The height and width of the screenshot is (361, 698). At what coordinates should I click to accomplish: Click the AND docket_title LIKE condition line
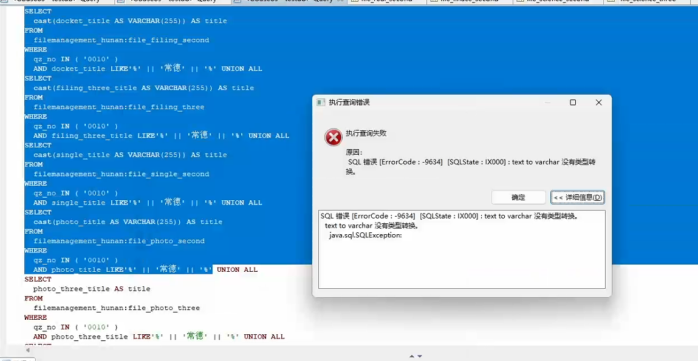(x=148, y=69)
